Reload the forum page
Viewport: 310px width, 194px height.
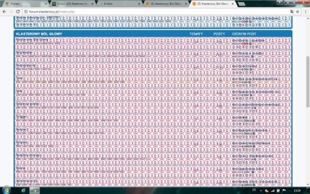coord(18,11)
